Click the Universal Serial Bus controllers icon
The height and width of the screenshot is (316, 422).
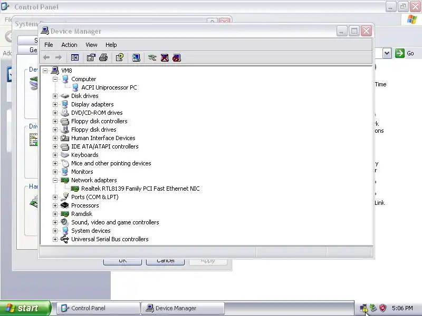click(x=65, y=239)
